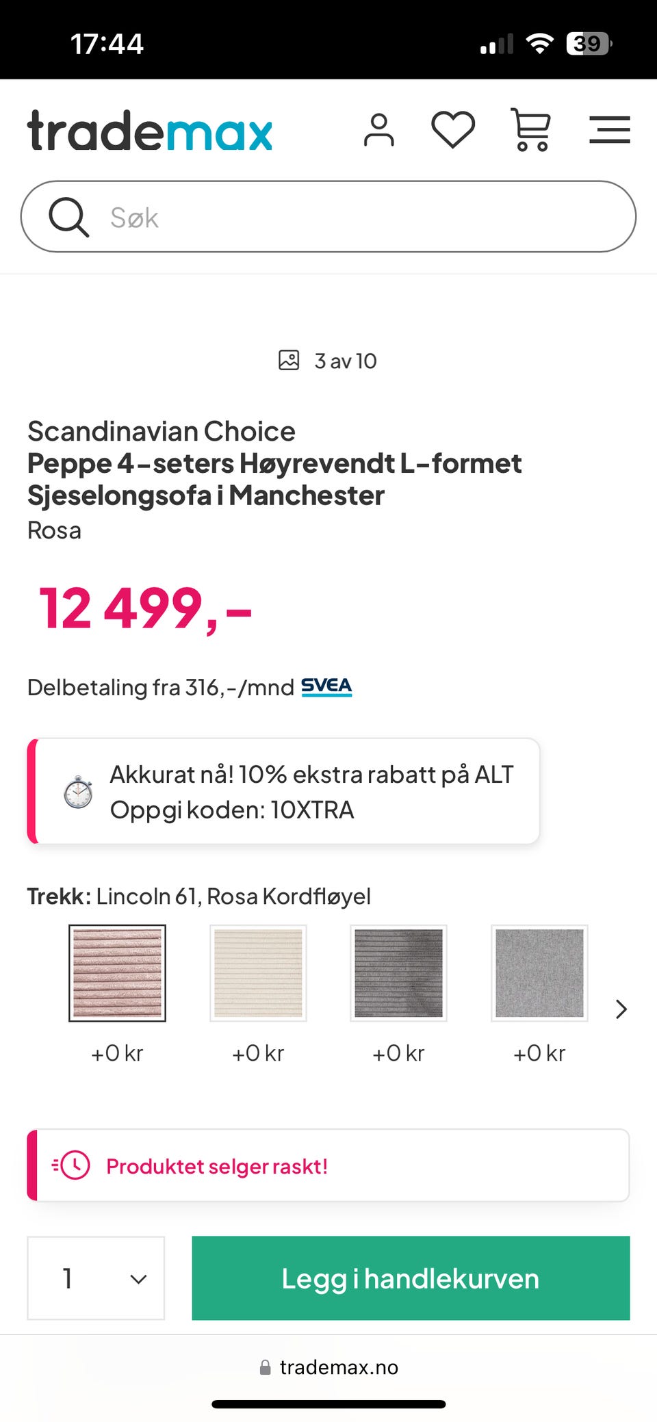Open the shopping cart icon

[x=531, y=129]
